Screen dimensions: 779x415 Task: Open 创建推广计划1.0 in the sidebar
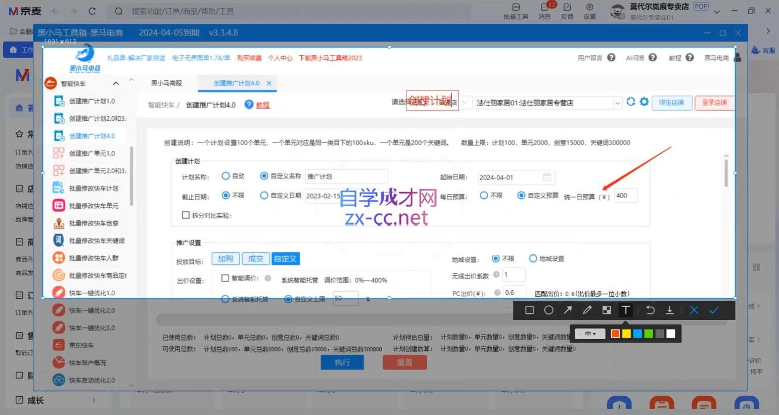(x=91, y=101)
